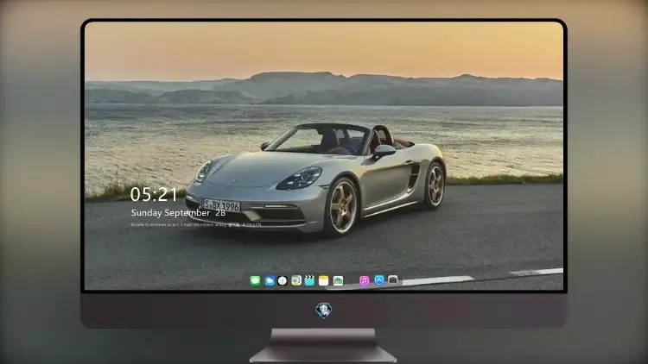Open the teal clapperboard video app
The width and height of the screenshot is (648, 364).
[309, 281]
